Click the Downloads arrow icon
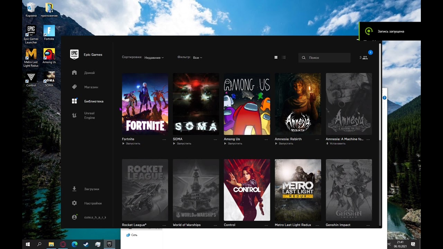Image resolution: width=443 pixels, height=249 pixels. (x=74, y=189)
